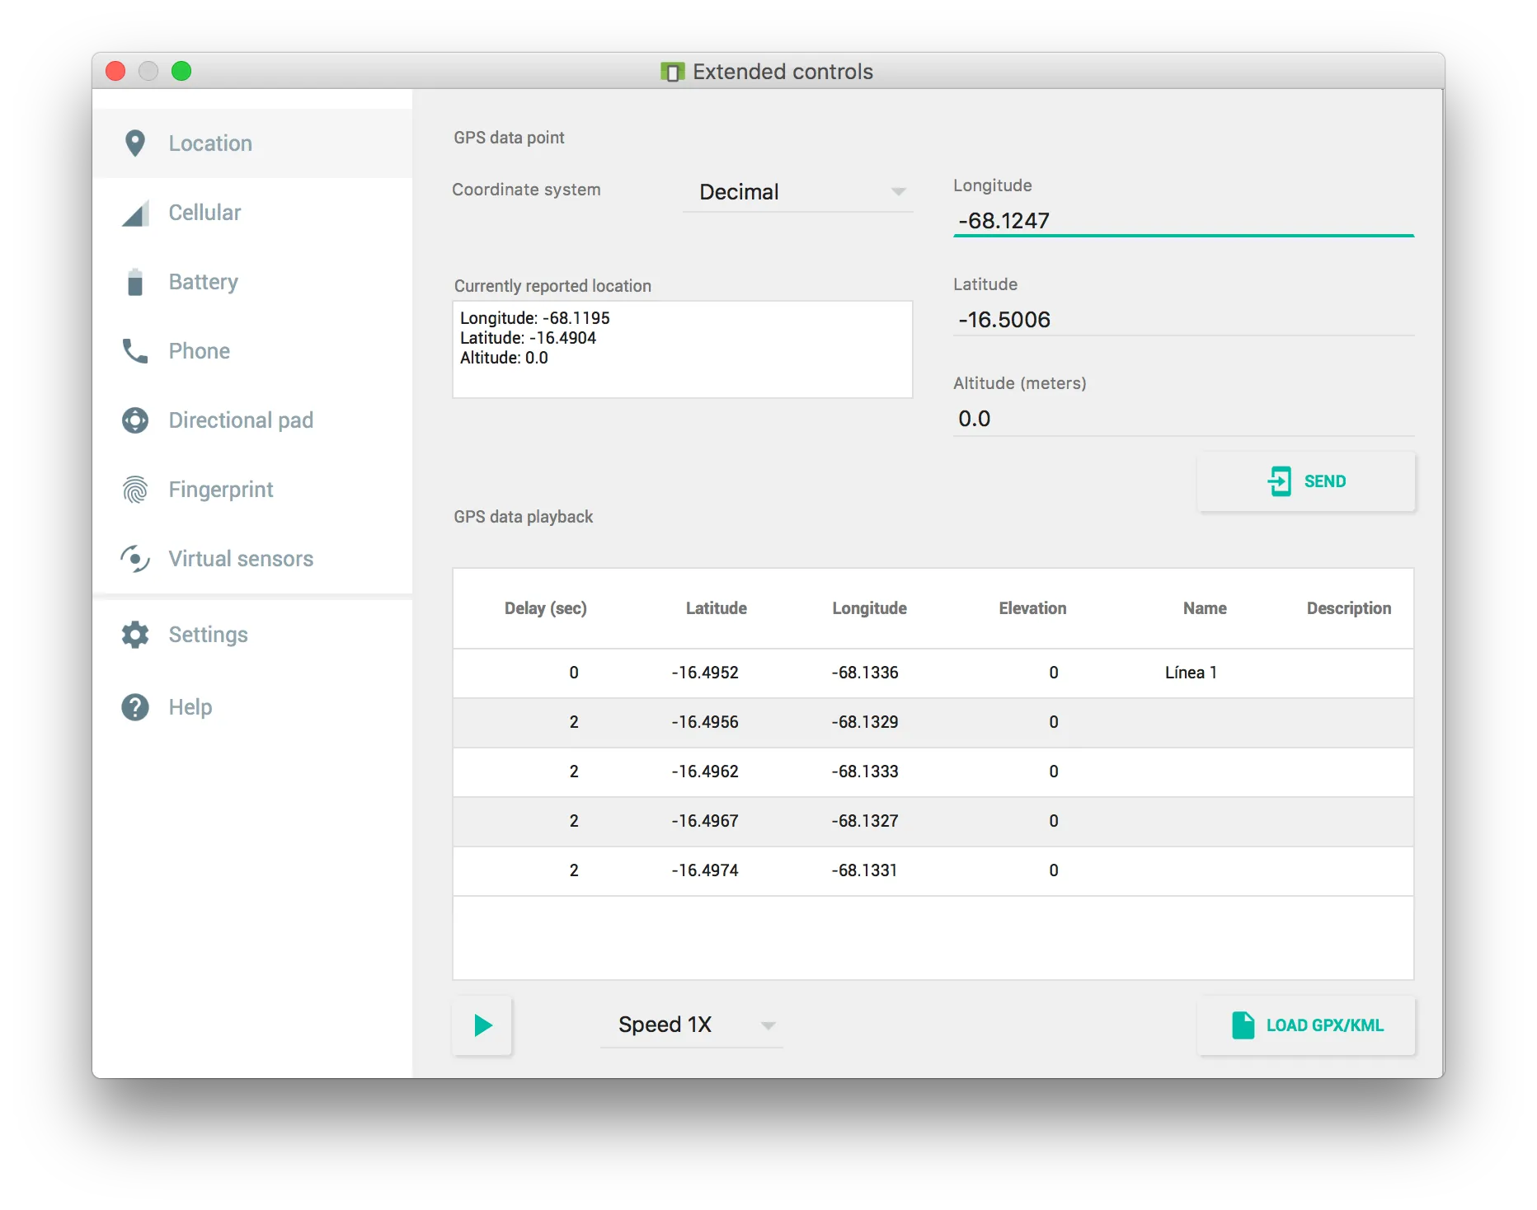Screen dimensions: 1537x1210
Task: Click the Delay (sec) column header
Action: (x=546, y=608)
